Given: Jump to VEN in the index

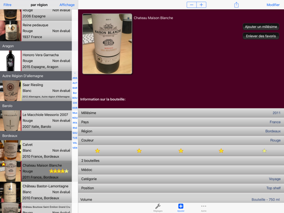Looking at the screenshot, I should tap(75, 148).
